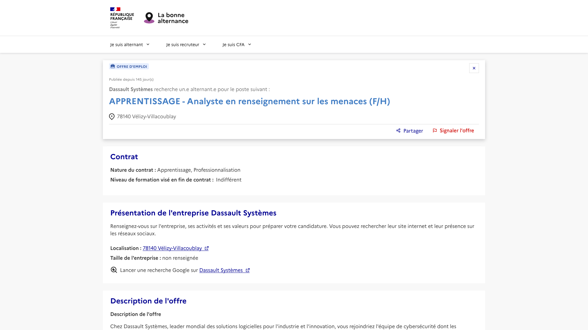Click the location pin icon near 78140
Screen dimensions: 588x330
112,117
